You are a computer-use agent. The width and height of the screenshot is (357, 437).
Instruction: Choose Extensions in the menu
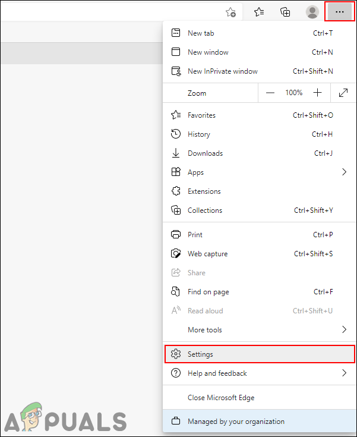[x=204, y=191]
